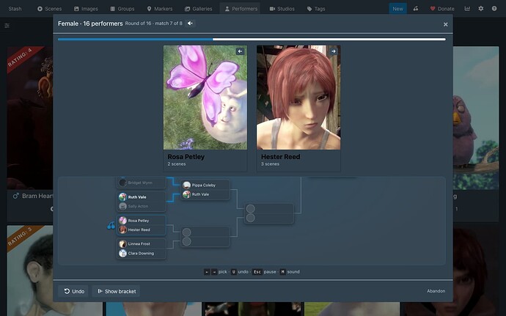Viewport: 506px width, 316px height.
Task: Click the New button
Action: [397, 9]
